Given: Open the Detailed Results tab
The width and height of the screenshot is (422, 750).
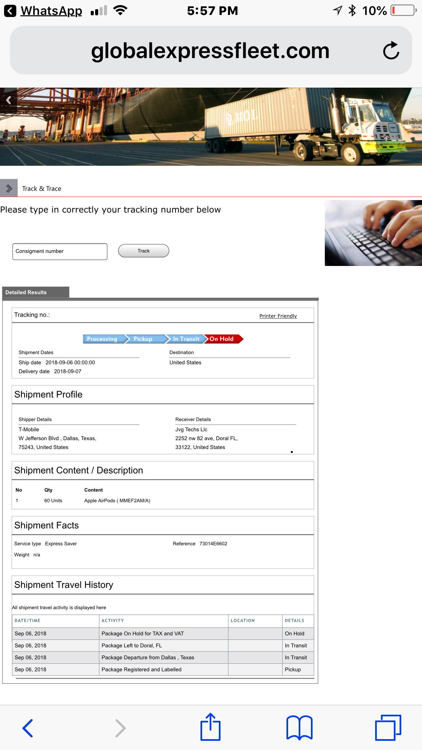Looking at the screenshot, I should tap(36, 292).
